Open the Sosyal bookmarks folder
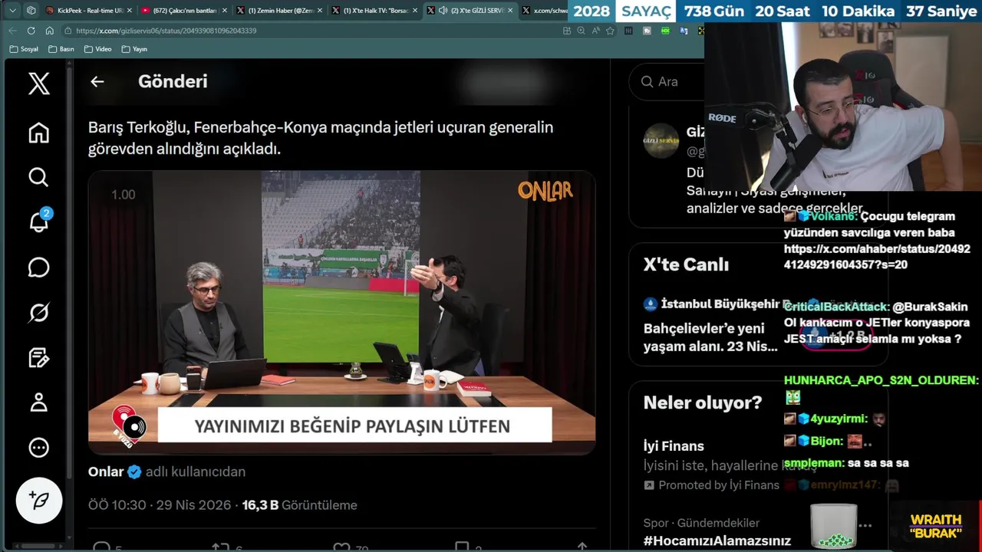Image resolution: width=982 pixels, height=552 pixels. pos(24,49)
